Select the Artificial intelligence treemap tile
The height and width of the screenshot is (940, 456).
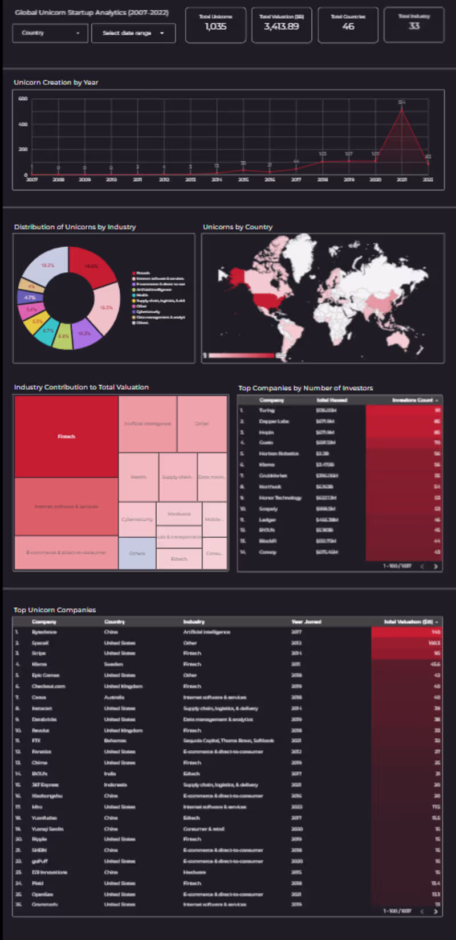pos(148,424)
